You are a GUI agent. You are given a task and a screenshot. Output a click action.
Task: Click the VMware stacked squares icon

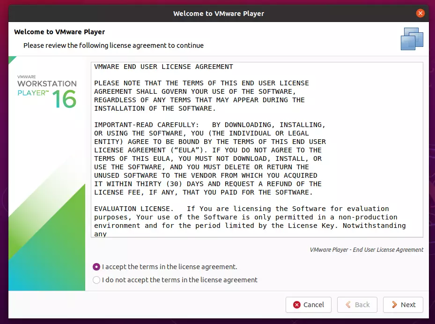[412, 39]
